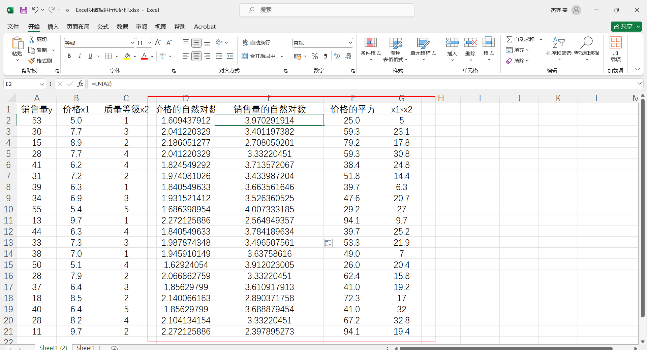Image resolution: width=647 pixels, height=350 pixels.
Task: Click the Increase Indent icon
Action: [230, 56]
